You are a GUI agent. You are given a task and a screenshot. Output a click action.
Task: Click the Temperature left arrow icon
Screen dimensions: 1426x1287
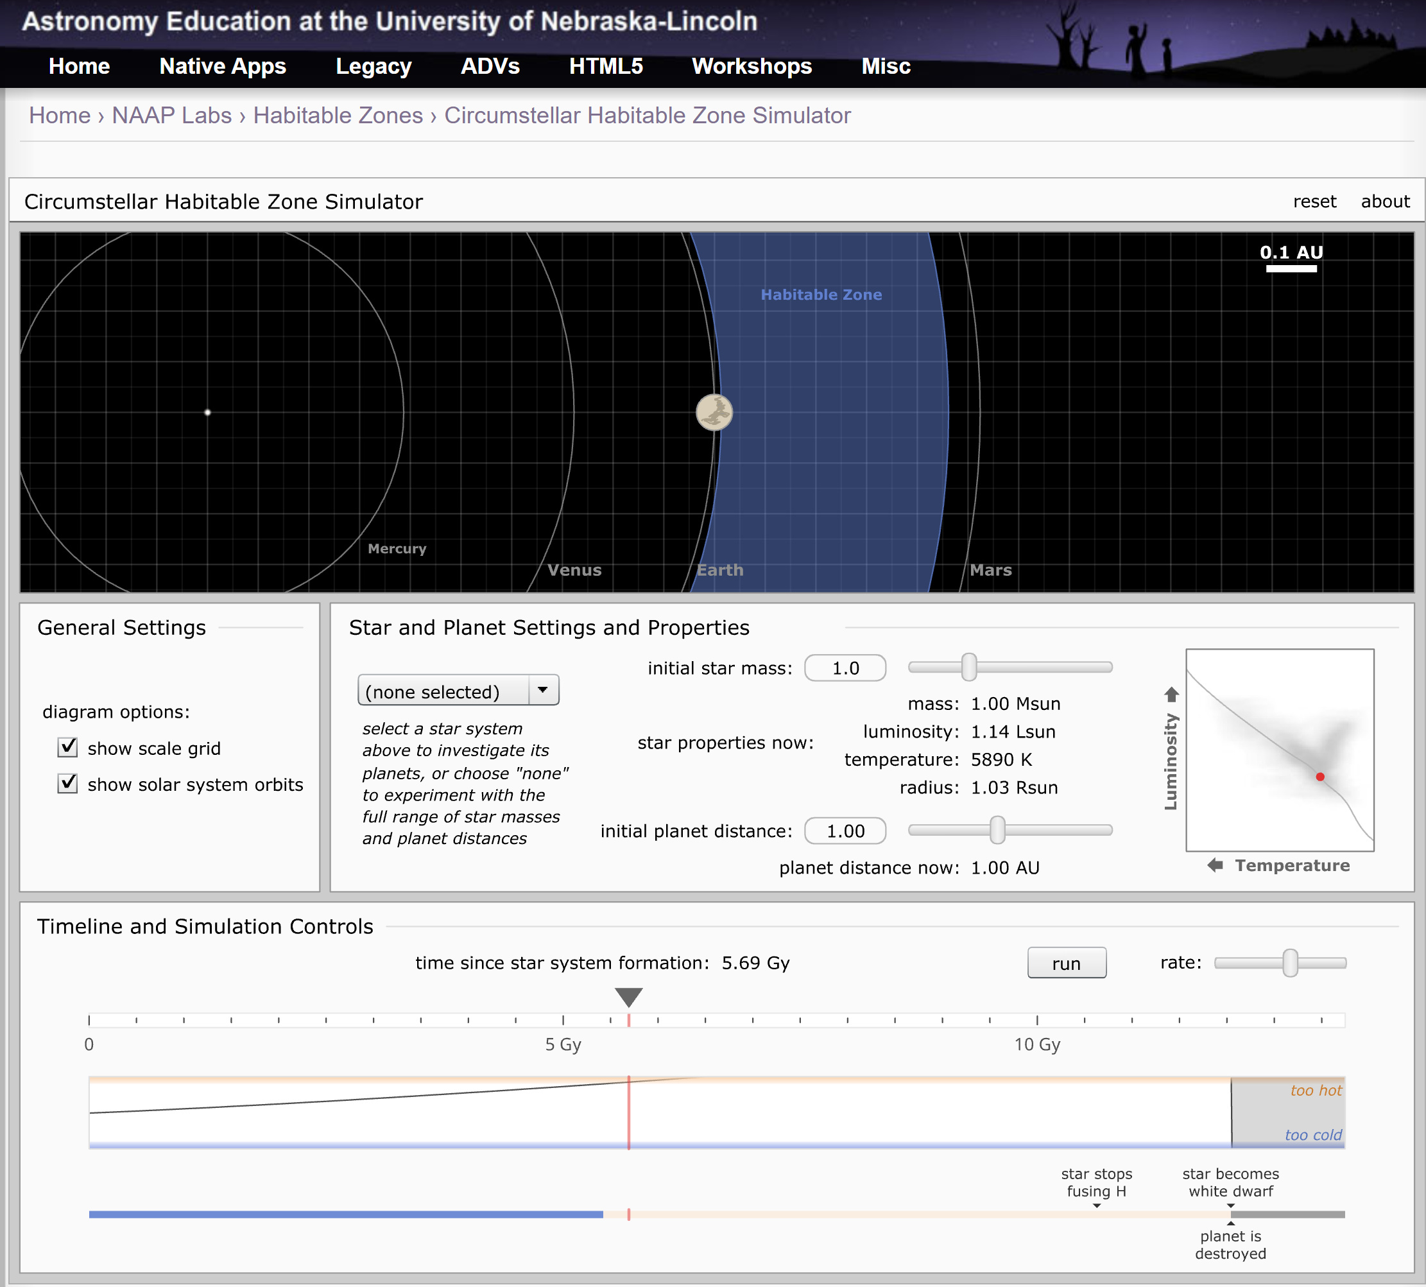(1215, 865)
